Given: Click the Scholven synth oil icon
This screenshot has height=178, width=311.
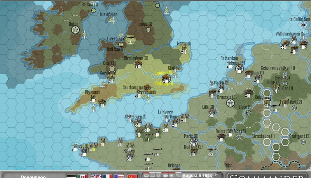Looking at the screenshot, I should point(285,74).
